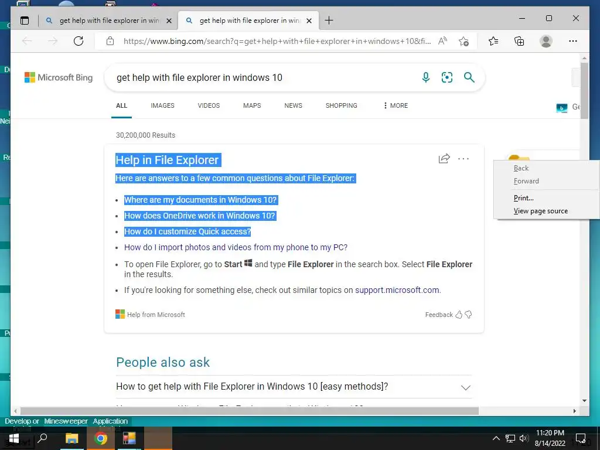600x450 pixels.
Task: Click the '30,200,000 Results' count text
Action: click(145, 135)
